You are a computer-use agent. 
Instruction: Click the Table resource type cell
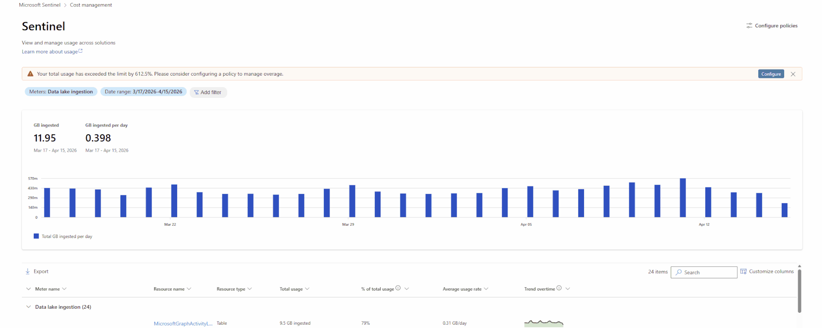(x=222, y=323)
